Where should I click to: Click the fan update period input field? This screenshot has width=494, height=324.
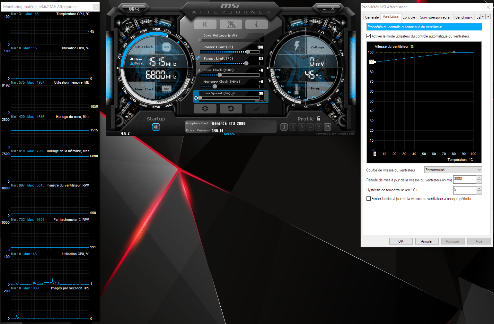click(x=465, y=179)
